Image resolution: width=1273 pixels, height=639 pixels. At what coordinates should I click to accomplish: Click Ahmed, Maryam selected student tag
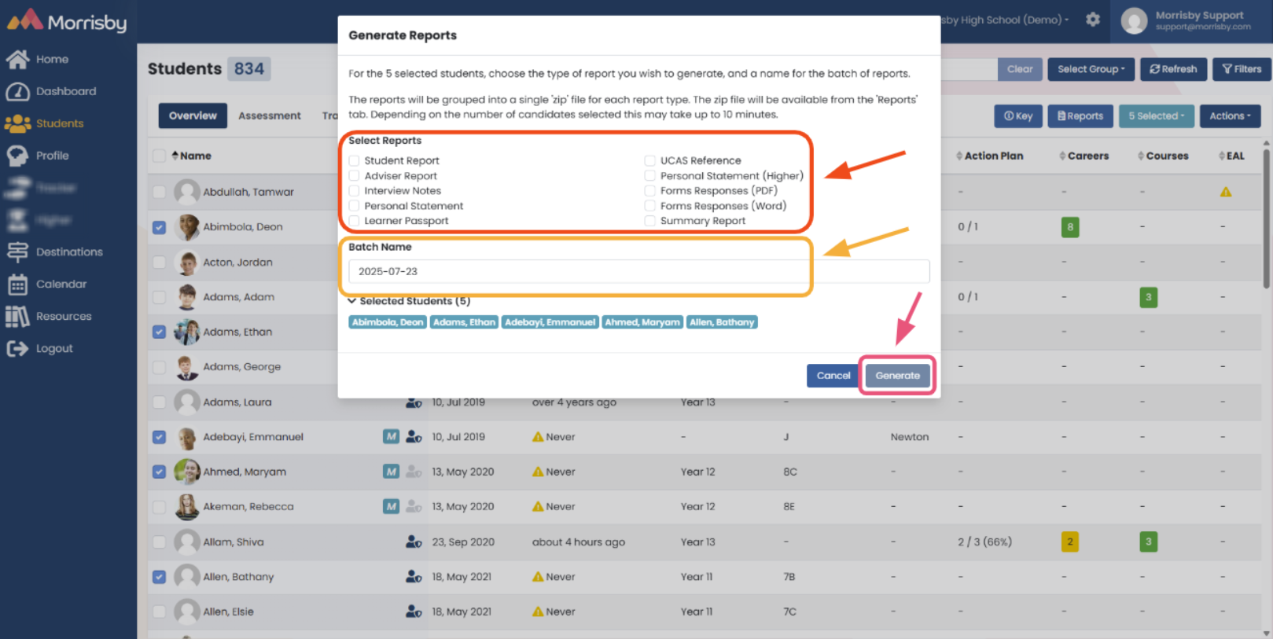coord(642,322)
